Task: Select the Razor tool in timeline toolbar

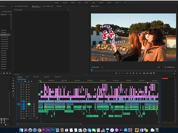Action: (13, 86)
